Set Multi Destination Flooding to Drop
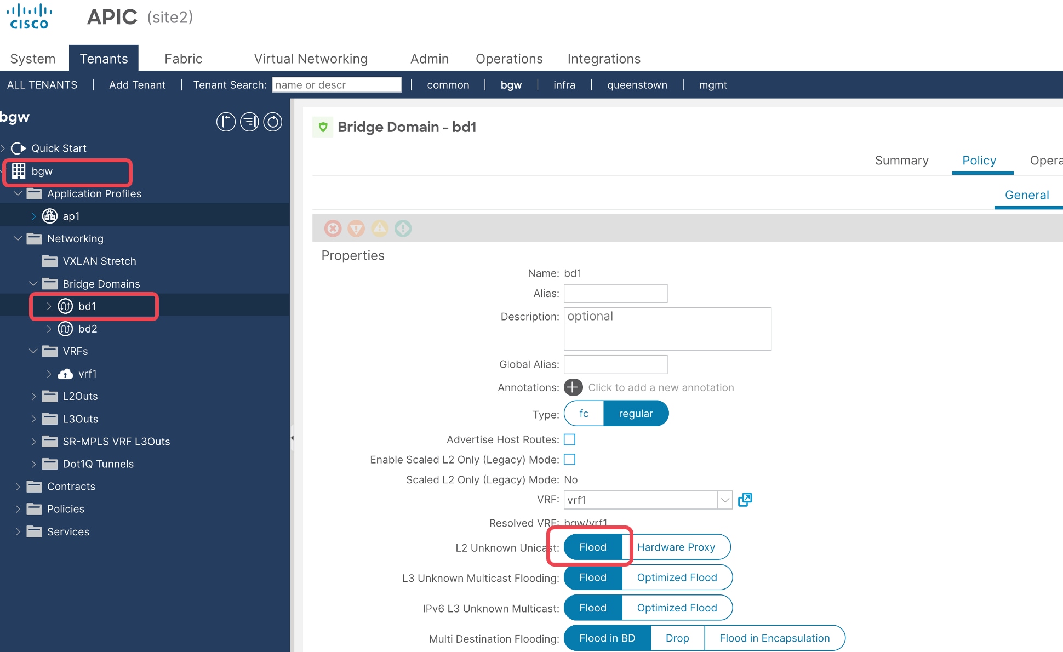 (x=677, y=638)
